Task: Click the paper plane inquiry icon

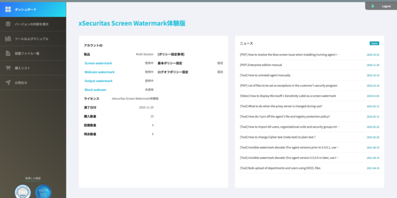Action: click(x=8, y=82)
